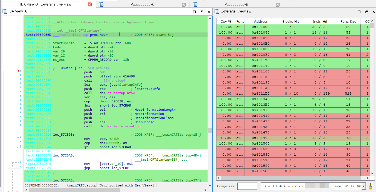Sort by the Instr. Hit column header
Viewport: 376px width, 192px height.
pyautogui.click(x=320, y=21)
